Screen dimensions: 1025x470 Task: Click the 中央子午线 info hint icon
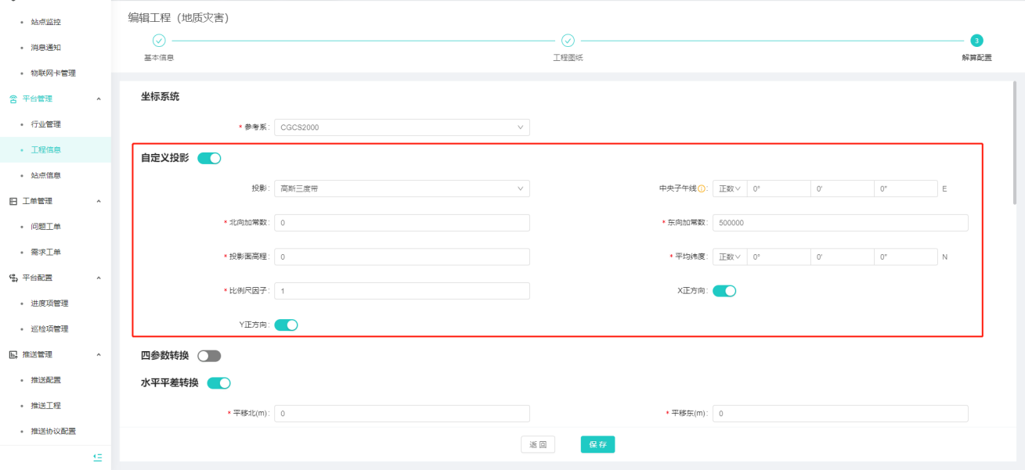[x=702, y=188]
